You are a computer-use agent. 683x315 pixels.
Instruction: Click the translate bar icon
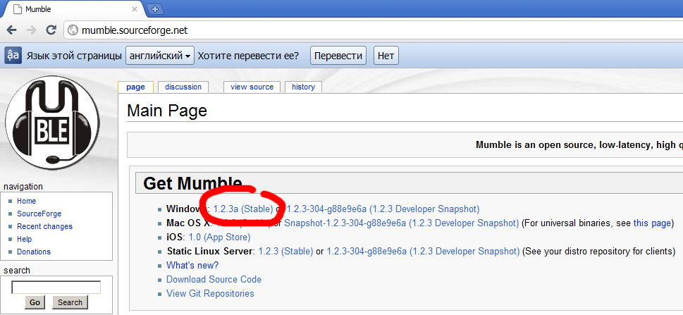(13, 56)
